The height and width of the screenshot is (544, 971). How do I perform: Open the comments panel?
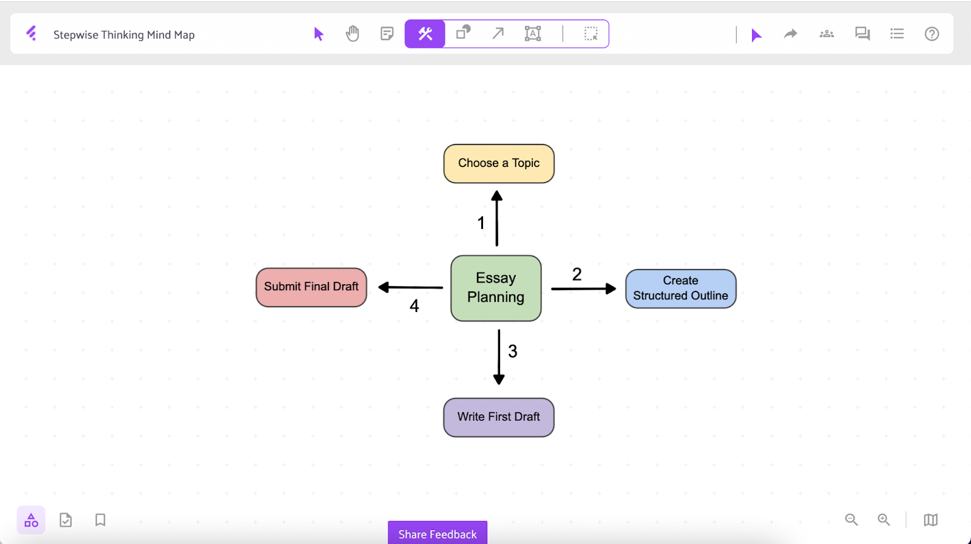coord(862,34)
